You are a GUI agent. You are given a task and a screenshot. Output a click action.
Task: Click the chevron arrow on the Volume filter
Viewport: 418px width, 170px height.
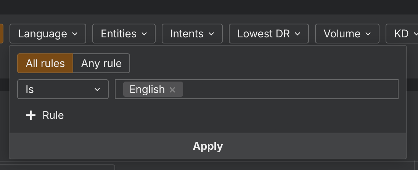point(368,34)
